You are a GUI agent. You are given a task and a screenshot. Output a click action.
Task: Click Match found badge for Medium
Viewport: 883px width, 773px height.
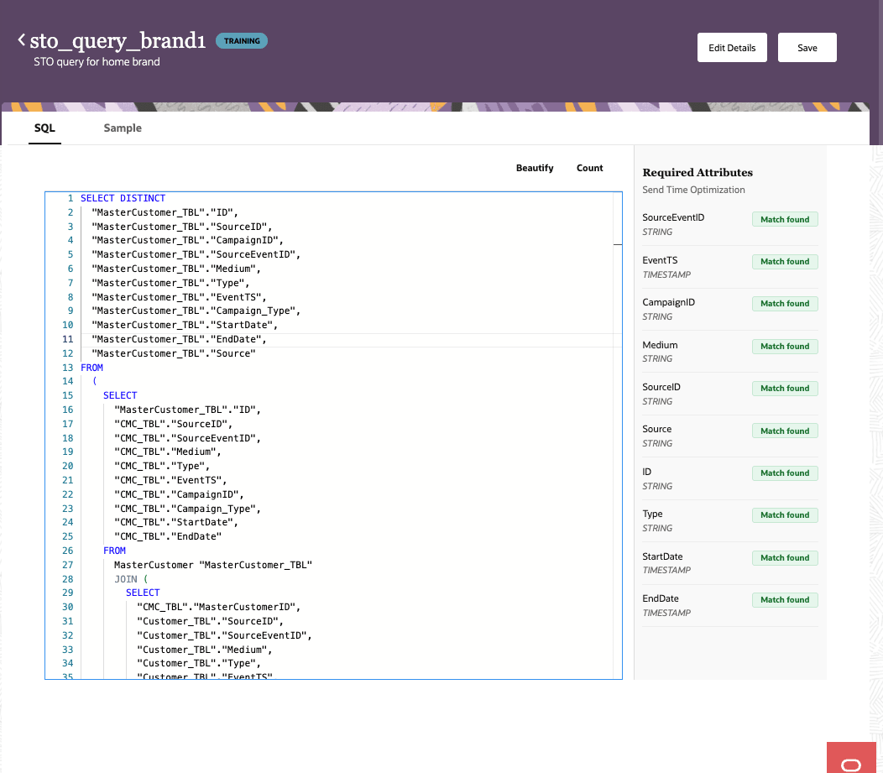tap(785, 347)
